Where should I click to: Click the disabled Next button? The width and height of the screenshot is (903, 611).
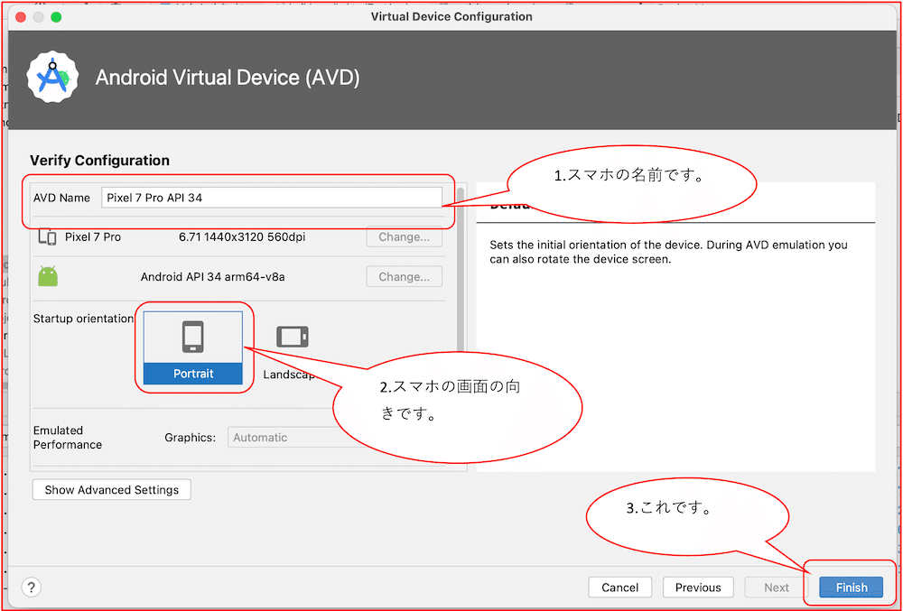(x=777, y=588)
